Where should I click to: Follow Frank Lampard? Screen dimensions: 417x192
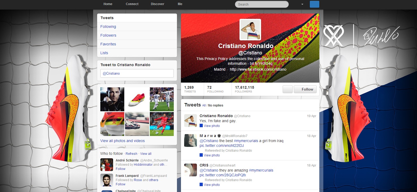click(x=121, y=184)
